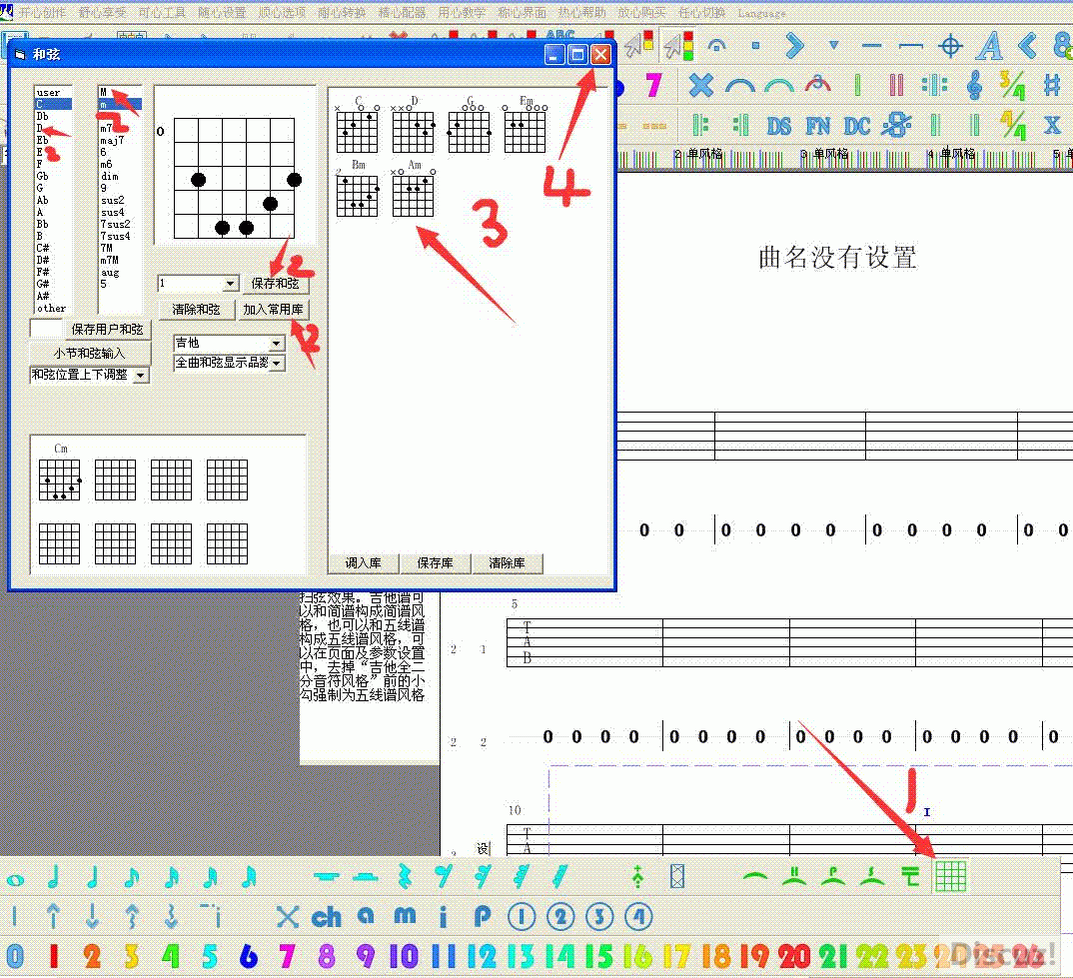1073x978 pixels.
Task: Click fret number 20 icon
Action: coord(794,956)
